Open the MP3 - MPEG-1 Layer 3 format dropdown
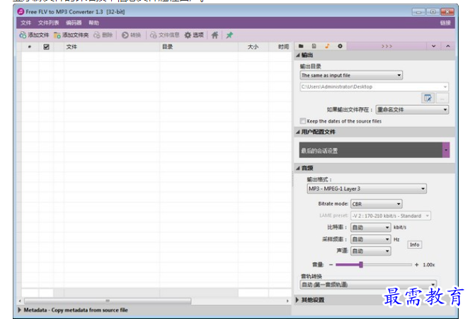Screen dimensions: 470x319 367,189
